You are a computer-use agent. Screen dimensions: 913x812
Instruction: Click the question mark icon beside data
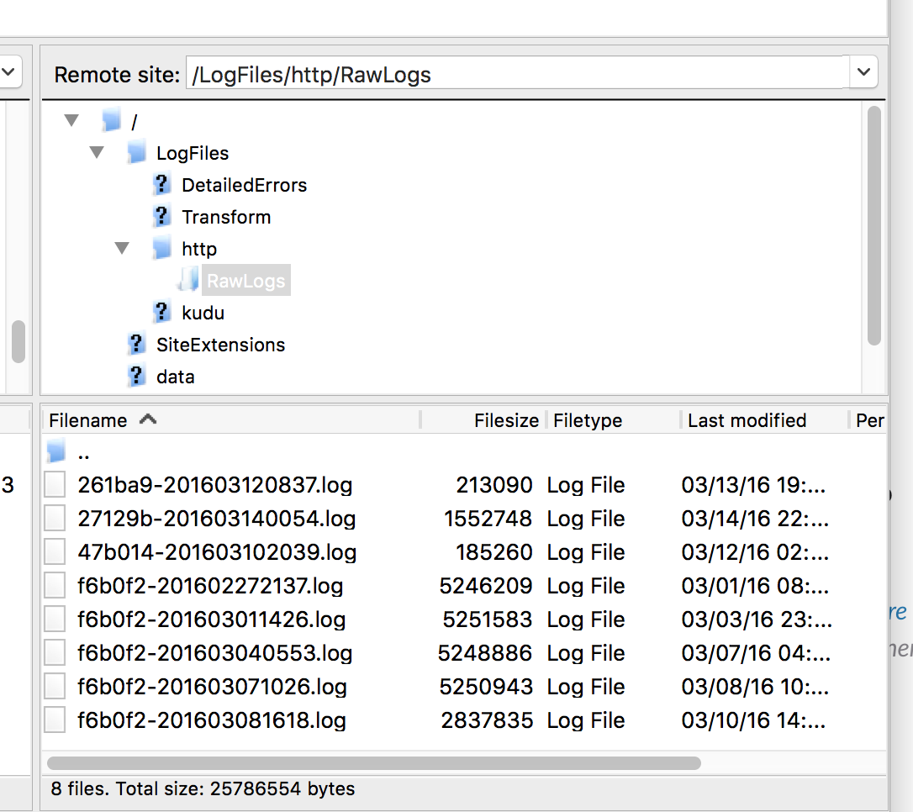coord(136,376)
